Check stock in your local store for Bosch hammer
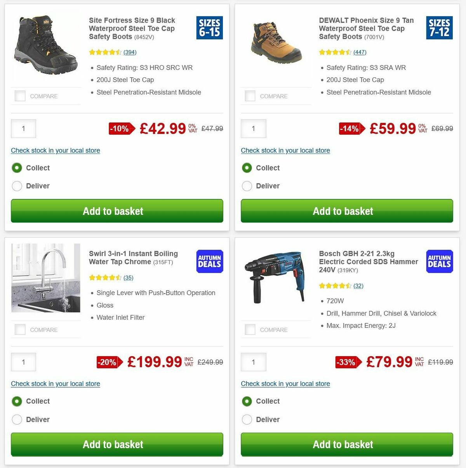 tap(285, 384)
